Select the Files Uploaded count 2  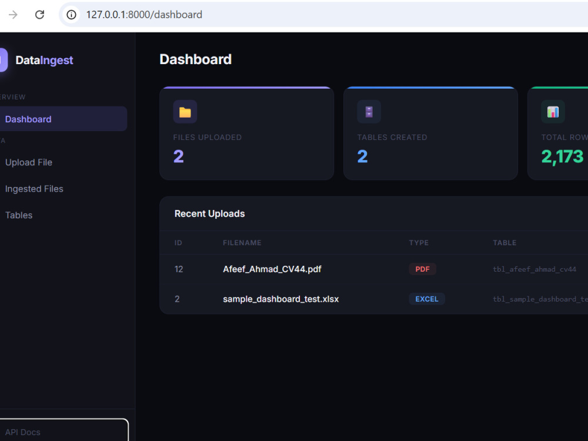pyautogui.click(x=179, y=156)
